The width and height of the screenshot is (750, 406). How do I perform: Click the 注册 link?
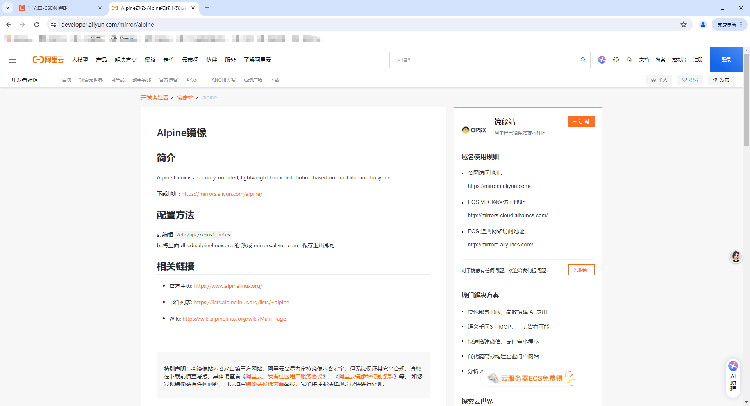coord(698,60)
